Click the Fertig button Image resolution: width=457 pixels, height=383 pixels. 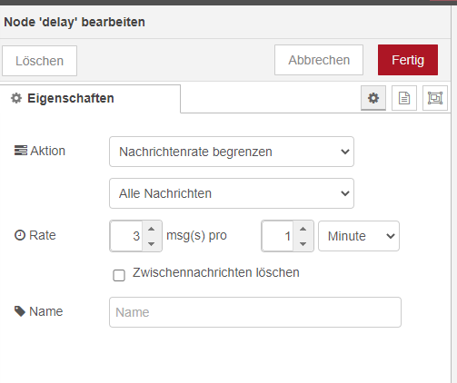pos(408,60)
